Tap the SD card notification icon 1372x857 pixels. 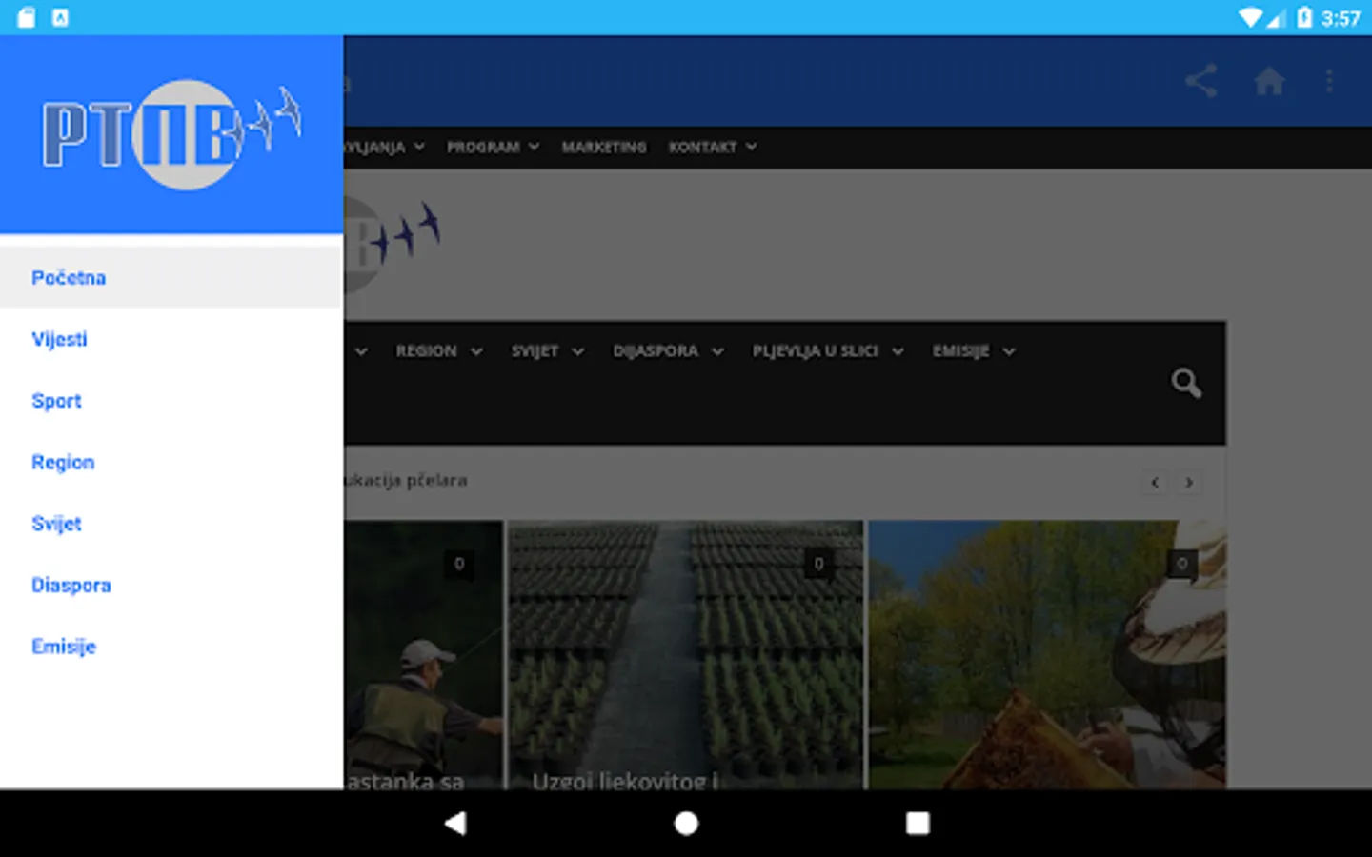[x=27, y=17]
